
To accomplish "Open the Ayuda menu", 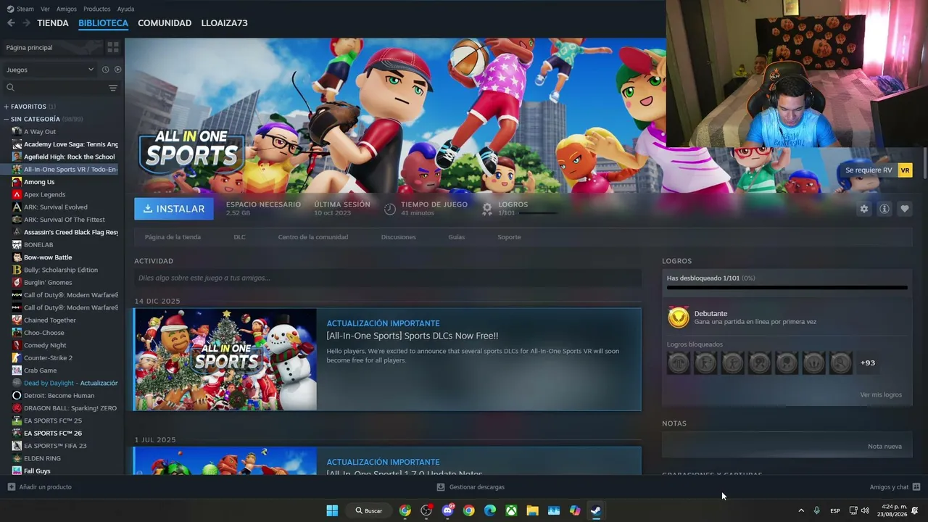I will pos(125,9).
